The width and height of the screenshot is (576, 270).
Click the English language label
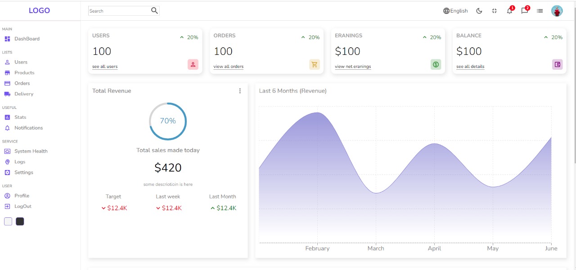click(459, 11)
